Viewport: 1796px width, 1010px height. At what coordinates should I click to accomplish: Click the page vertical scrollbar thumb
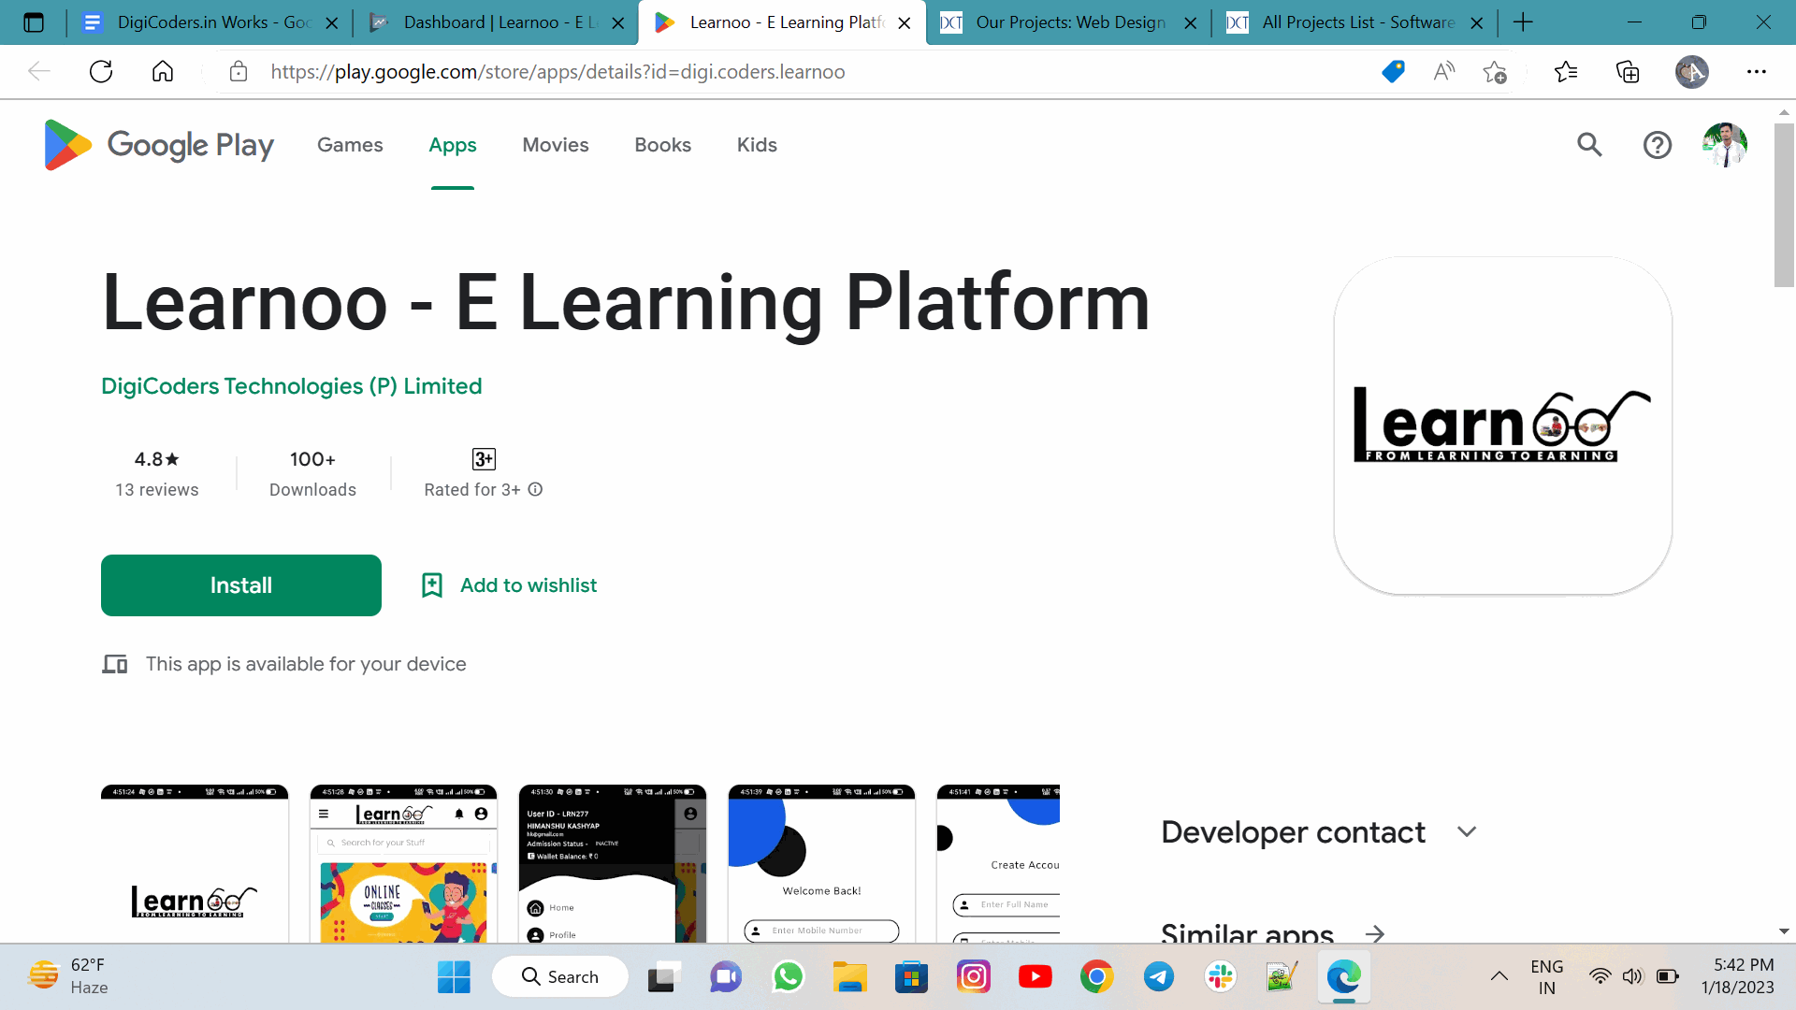(1784, 206)
